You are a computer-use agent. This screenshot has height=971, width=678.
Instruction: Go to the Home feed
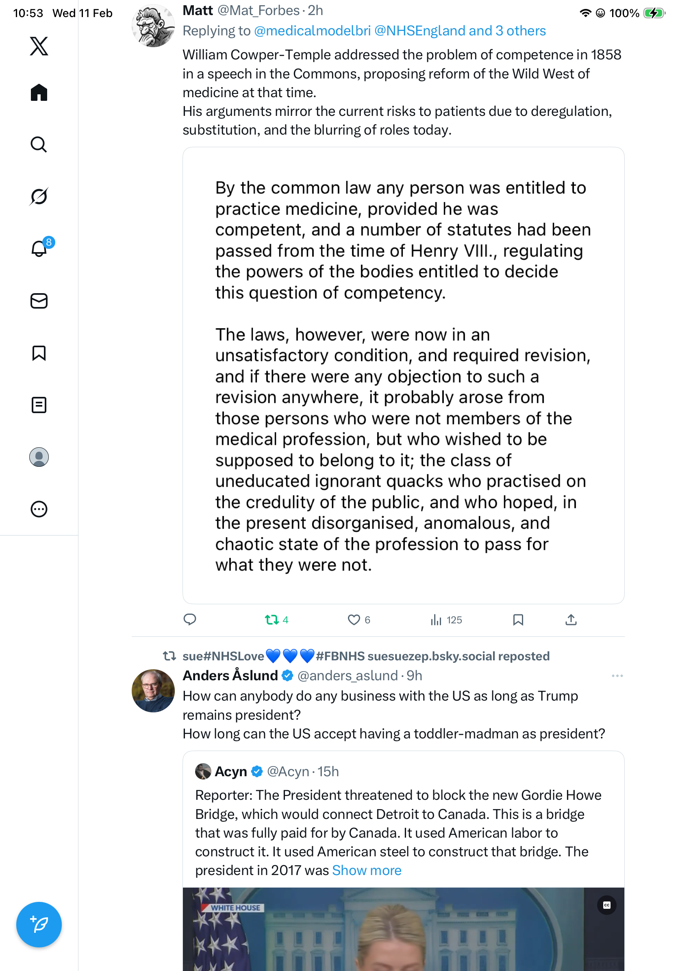(x=39, y=92)
